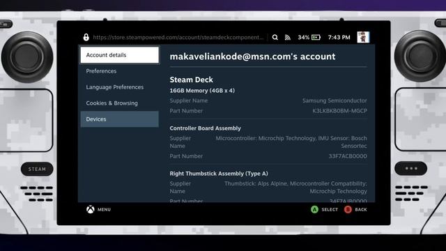Open the user avatar thumbnail
This screenshot has height=251, width=446.
pos(363,37)
